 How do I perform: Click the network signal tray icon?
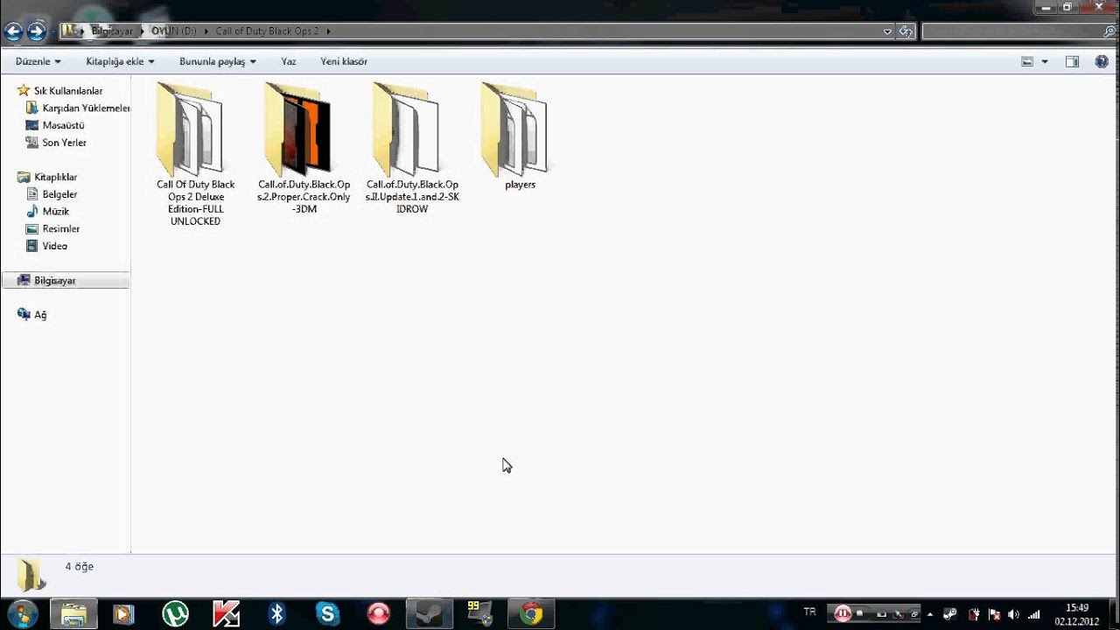point(1034,614)
